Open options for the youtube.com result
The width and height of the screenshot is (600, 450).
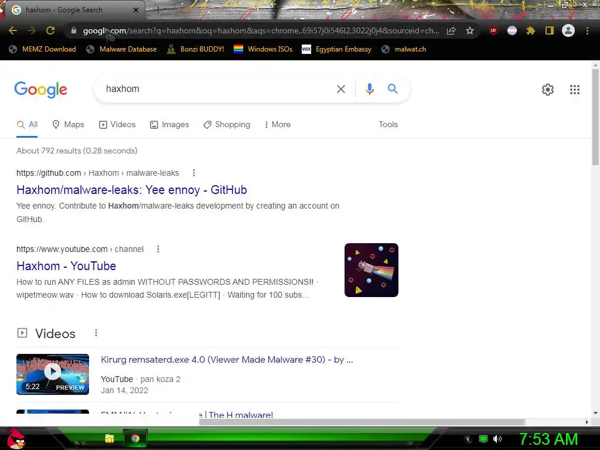click(158, 249)
